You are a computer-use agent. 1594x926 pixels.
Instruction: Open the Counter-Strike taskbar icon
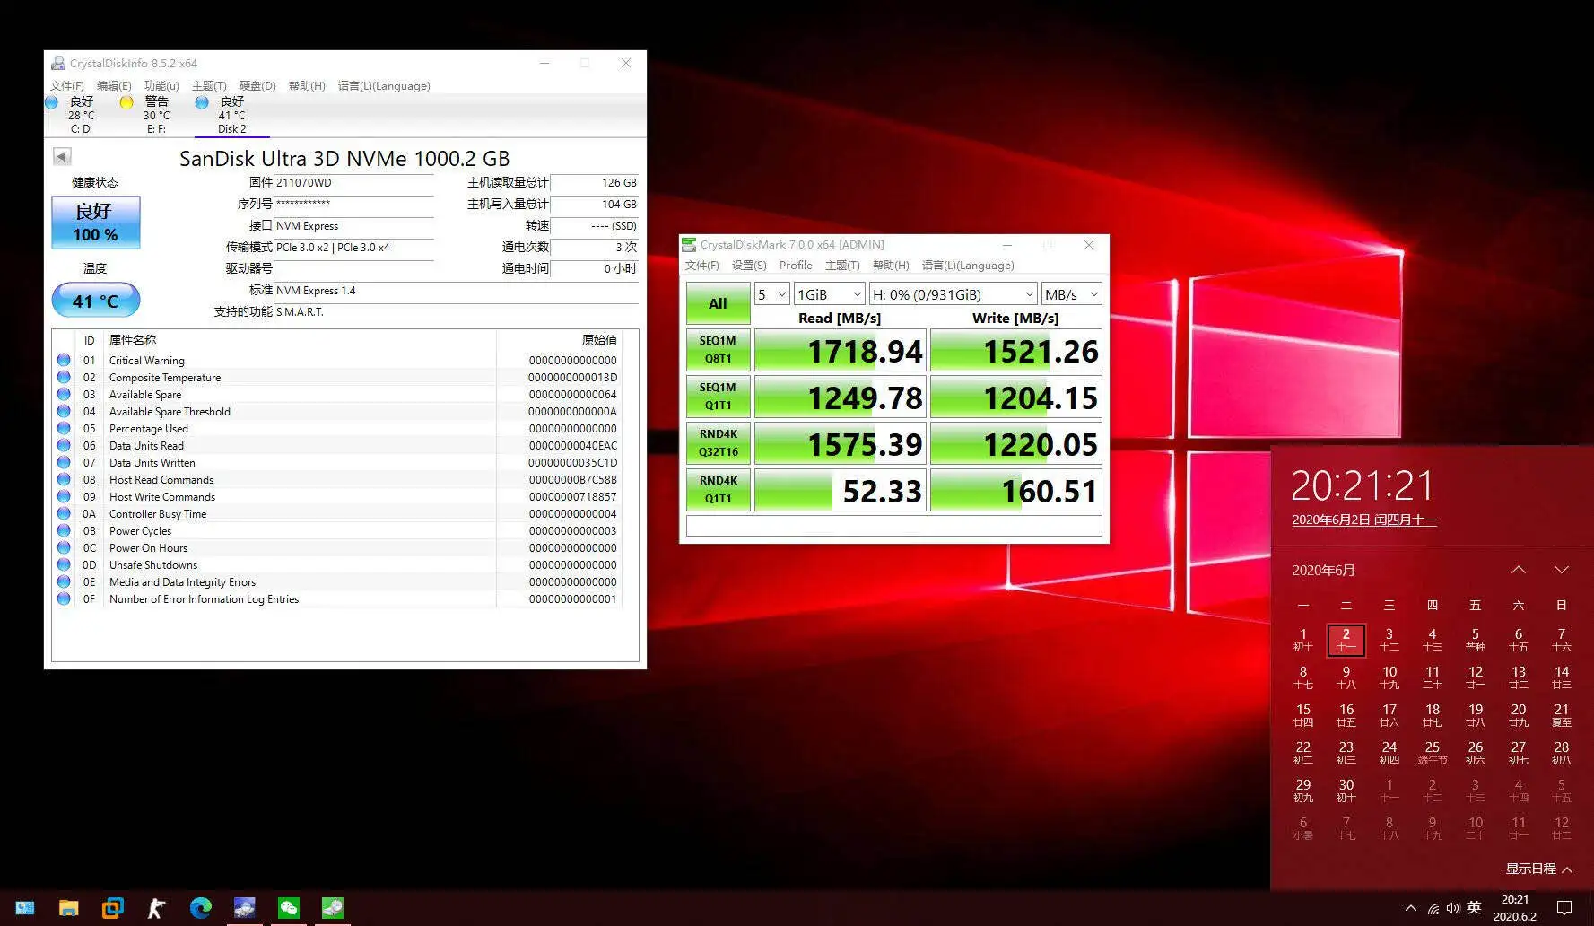click(x=156, y=908)
